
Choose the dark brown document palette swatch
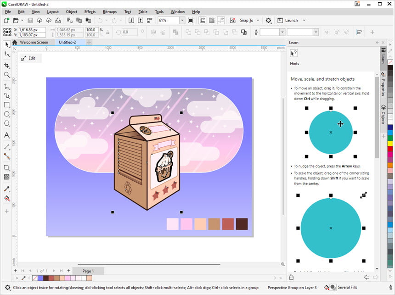click(46, 278)
